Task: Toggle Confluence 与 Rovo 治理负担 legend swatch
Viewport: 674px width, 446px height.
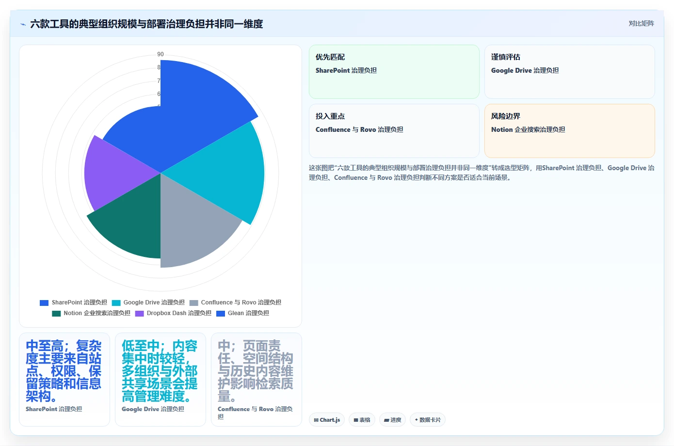Action: click(x=193, y=303)
